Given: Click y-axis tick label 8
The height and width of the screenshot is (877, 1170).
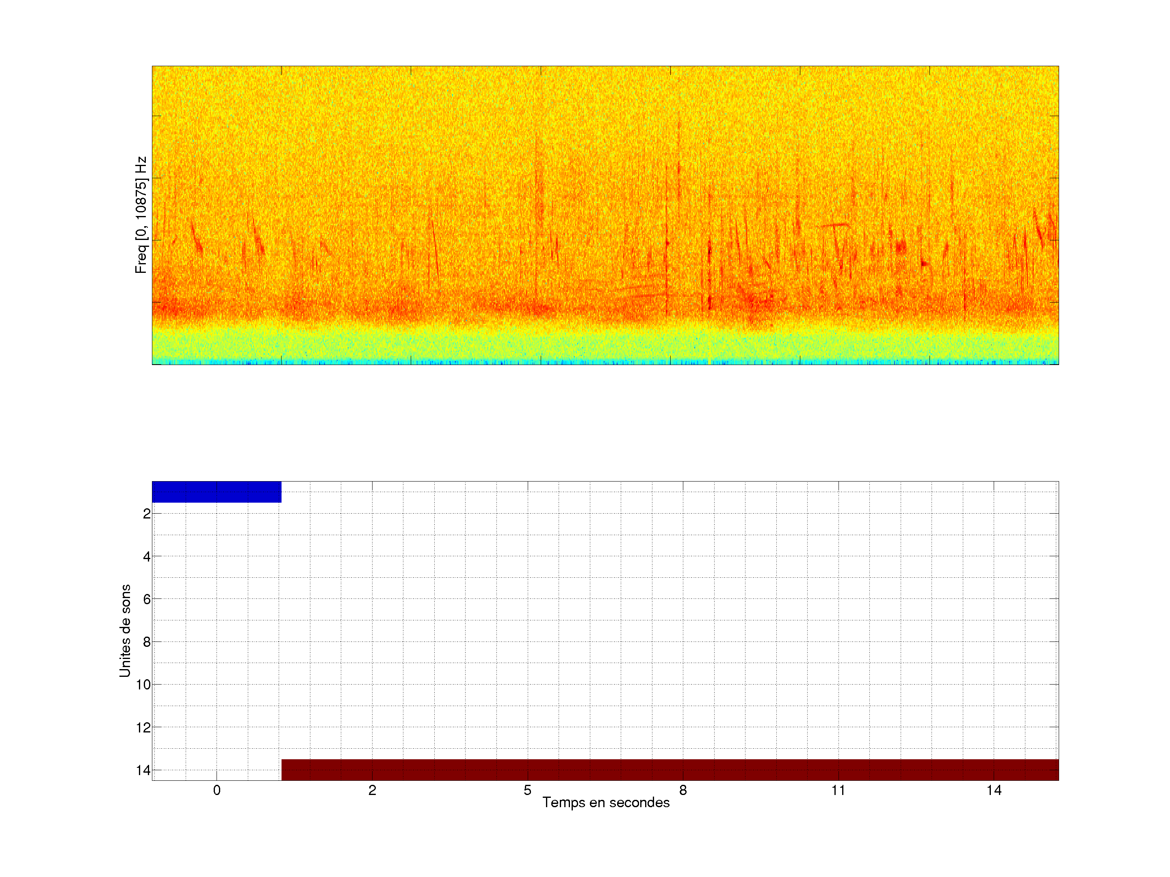Looking at the screenshot, I should 147,642.
